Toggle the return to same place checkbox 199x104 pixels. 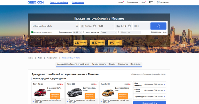(32, 32)
